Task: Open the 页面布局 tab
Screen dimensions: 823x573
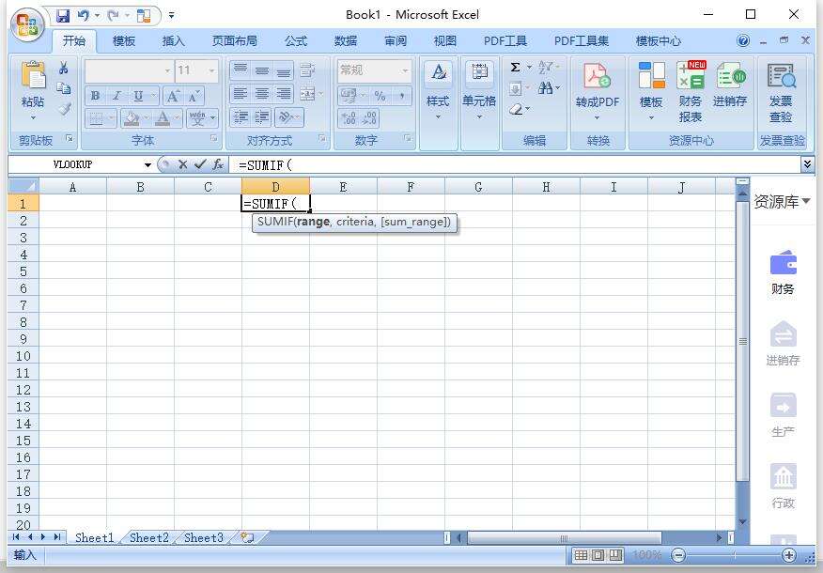Action: tap(234, 41)
